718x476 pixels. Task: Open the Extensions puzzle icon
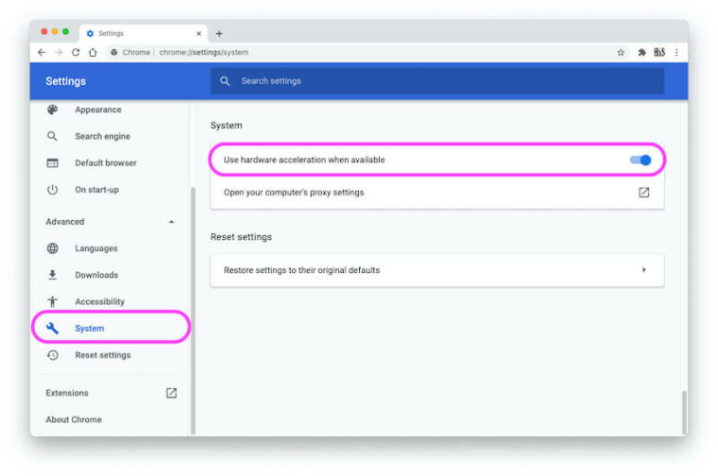[x=642, y=53]
